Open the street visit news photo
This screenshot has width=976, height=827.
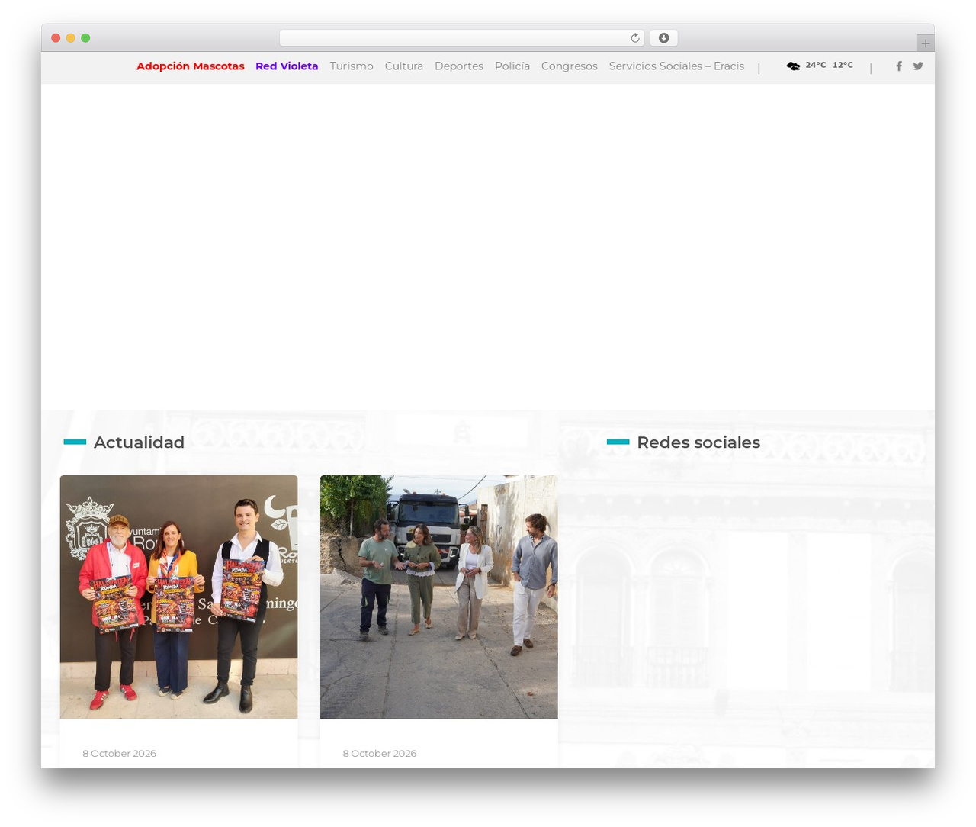coord(439,597)
